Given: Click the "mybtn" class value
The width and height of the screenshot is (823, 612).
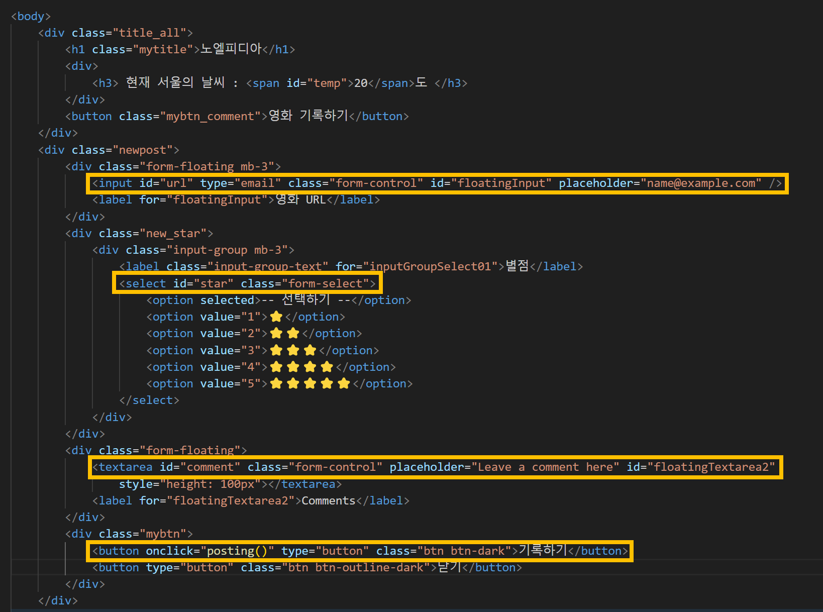Looking at the screenshot, I should 163,534.
